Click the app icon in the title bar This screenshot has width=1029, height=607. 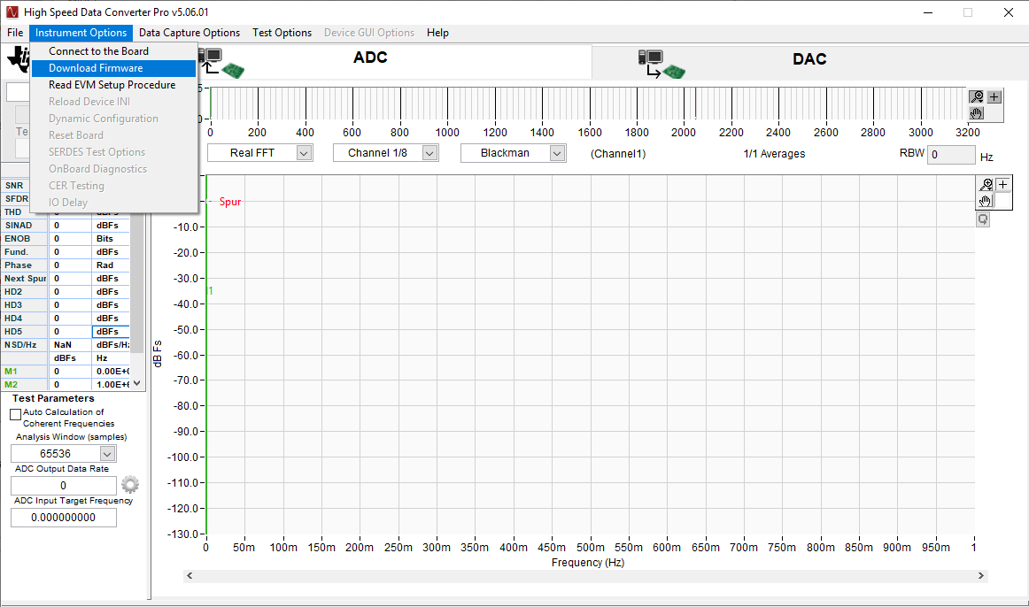(12, 12)
